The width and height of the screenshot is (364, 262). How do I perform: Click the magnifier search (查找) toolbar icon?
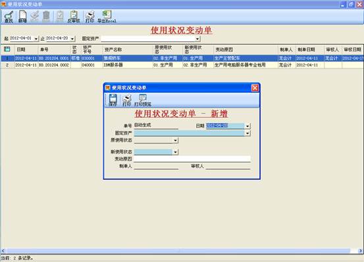point(9,16)
